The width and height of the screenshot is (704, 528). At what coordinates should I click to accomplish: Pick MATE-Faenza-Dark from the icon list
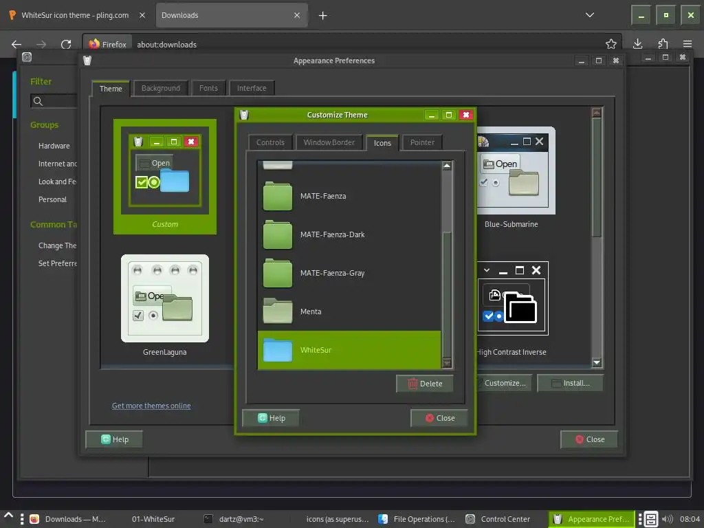pos(349,235)
